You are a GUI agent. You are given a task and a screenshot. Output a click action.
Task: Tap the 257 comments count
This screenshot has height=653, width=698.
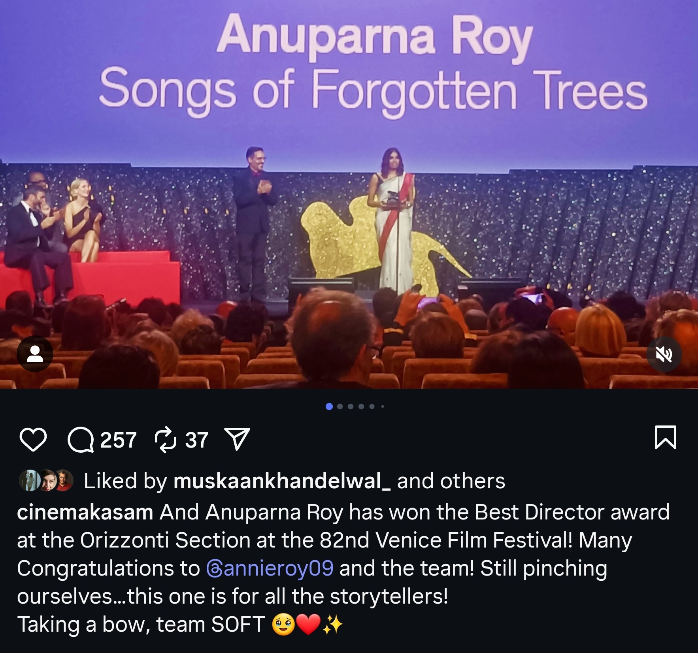118,440
